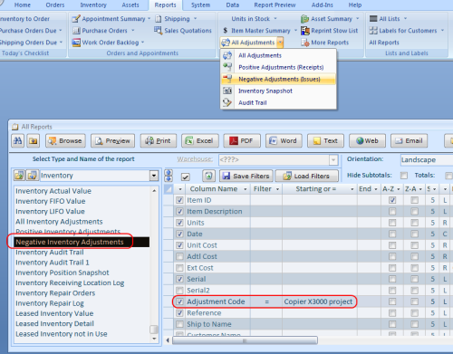
Task: Click the second icon left of the Inventory type combo
Action: 33,176
